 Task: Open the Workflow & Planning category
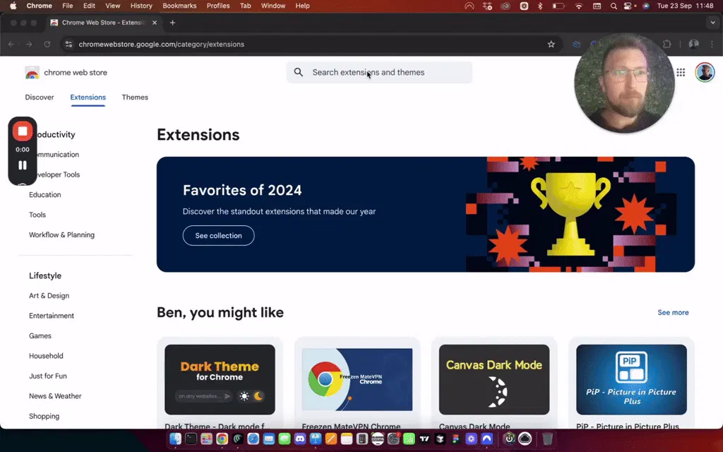62,234
